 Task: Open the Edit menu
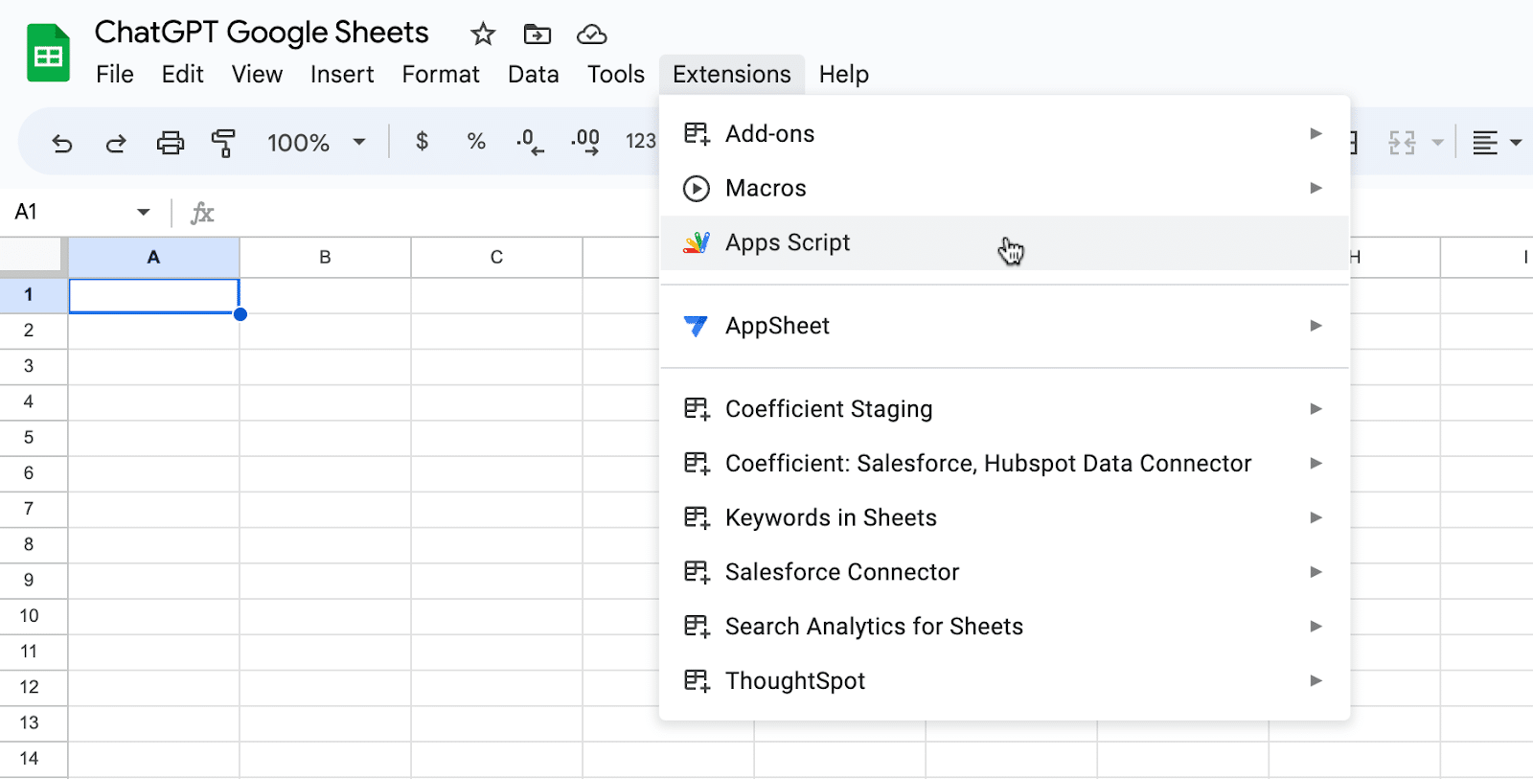tap(182, 74)
